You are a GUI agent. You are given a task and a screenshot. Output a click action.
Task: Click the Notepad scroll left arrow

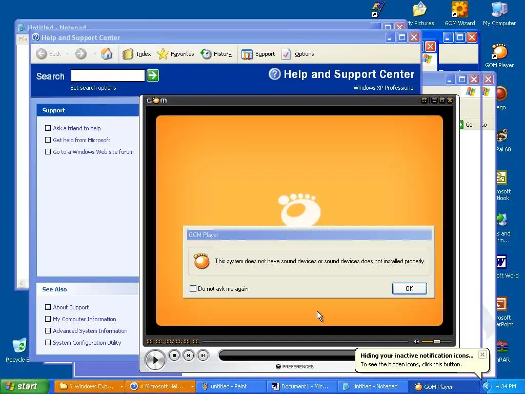pos(22,284)
